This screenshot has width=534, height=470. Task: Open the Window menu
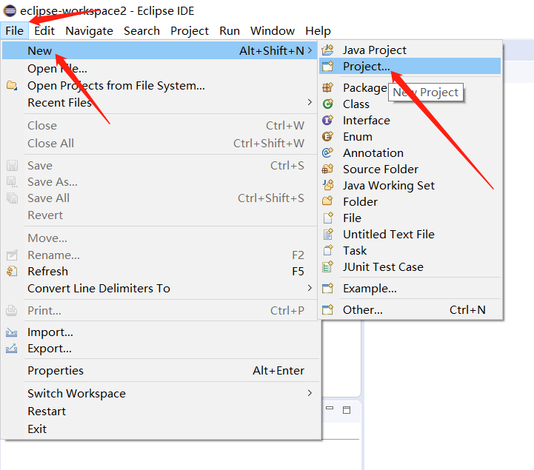(x=273, y=31)
